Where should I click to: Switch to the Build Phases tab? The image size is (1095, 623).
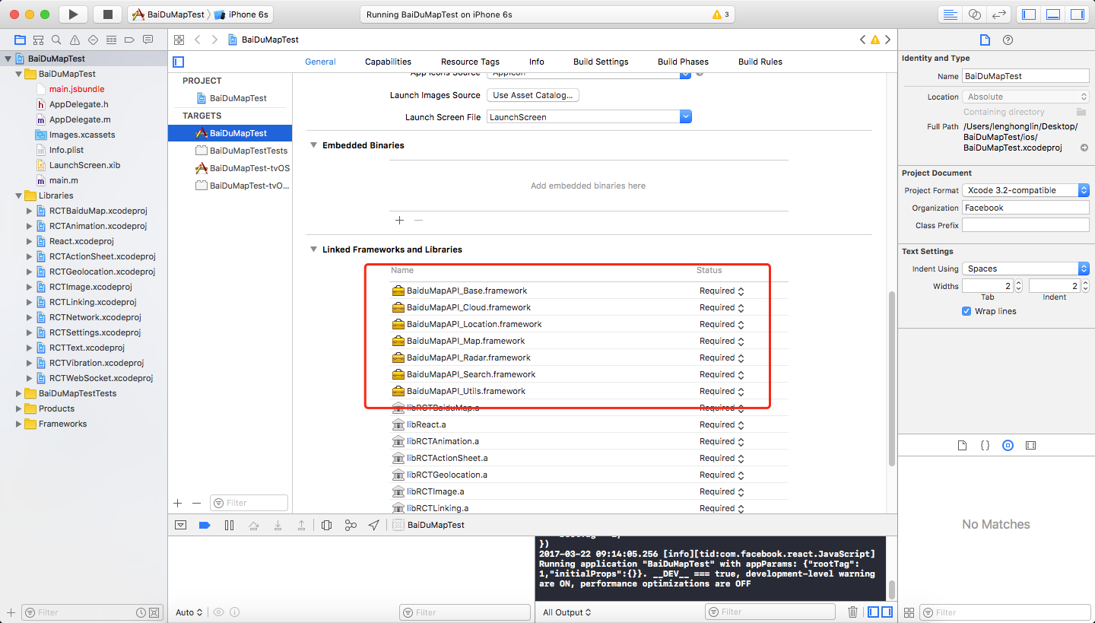click(683, 62)
